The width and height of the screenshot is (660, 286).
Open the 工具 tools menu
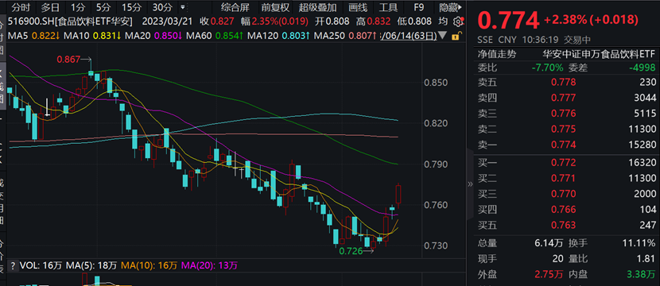[388, 7]
